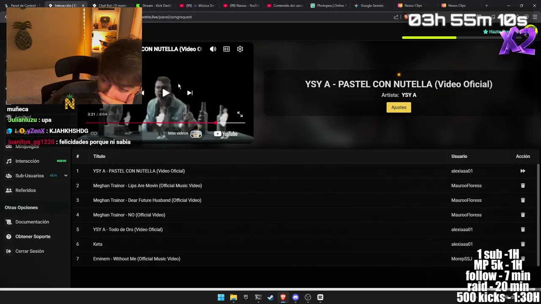Click Otras Opciones section heading
This screenshot has height=304, width=541.
(21, 208)
